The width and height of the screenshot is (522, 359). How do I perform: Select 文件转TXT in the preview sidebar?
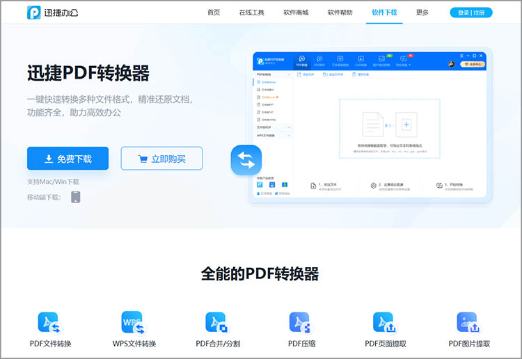click(265, 113)
